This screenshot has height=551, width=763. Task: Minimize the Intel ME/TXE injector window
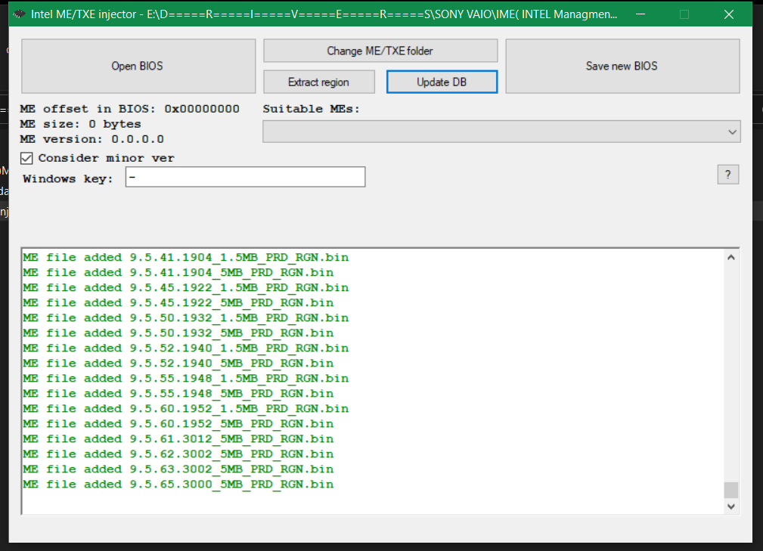640,14
